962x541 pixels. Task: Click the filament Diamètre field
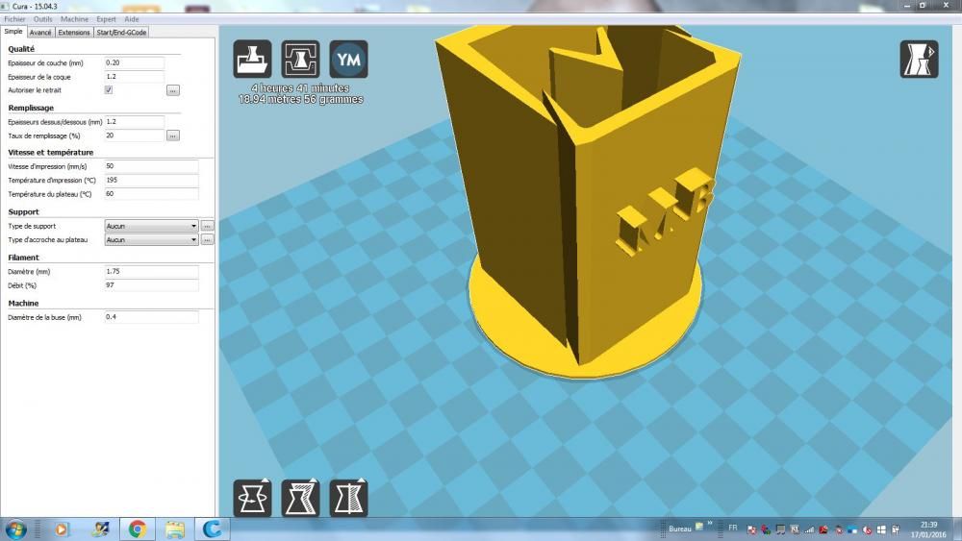point(152,271)
